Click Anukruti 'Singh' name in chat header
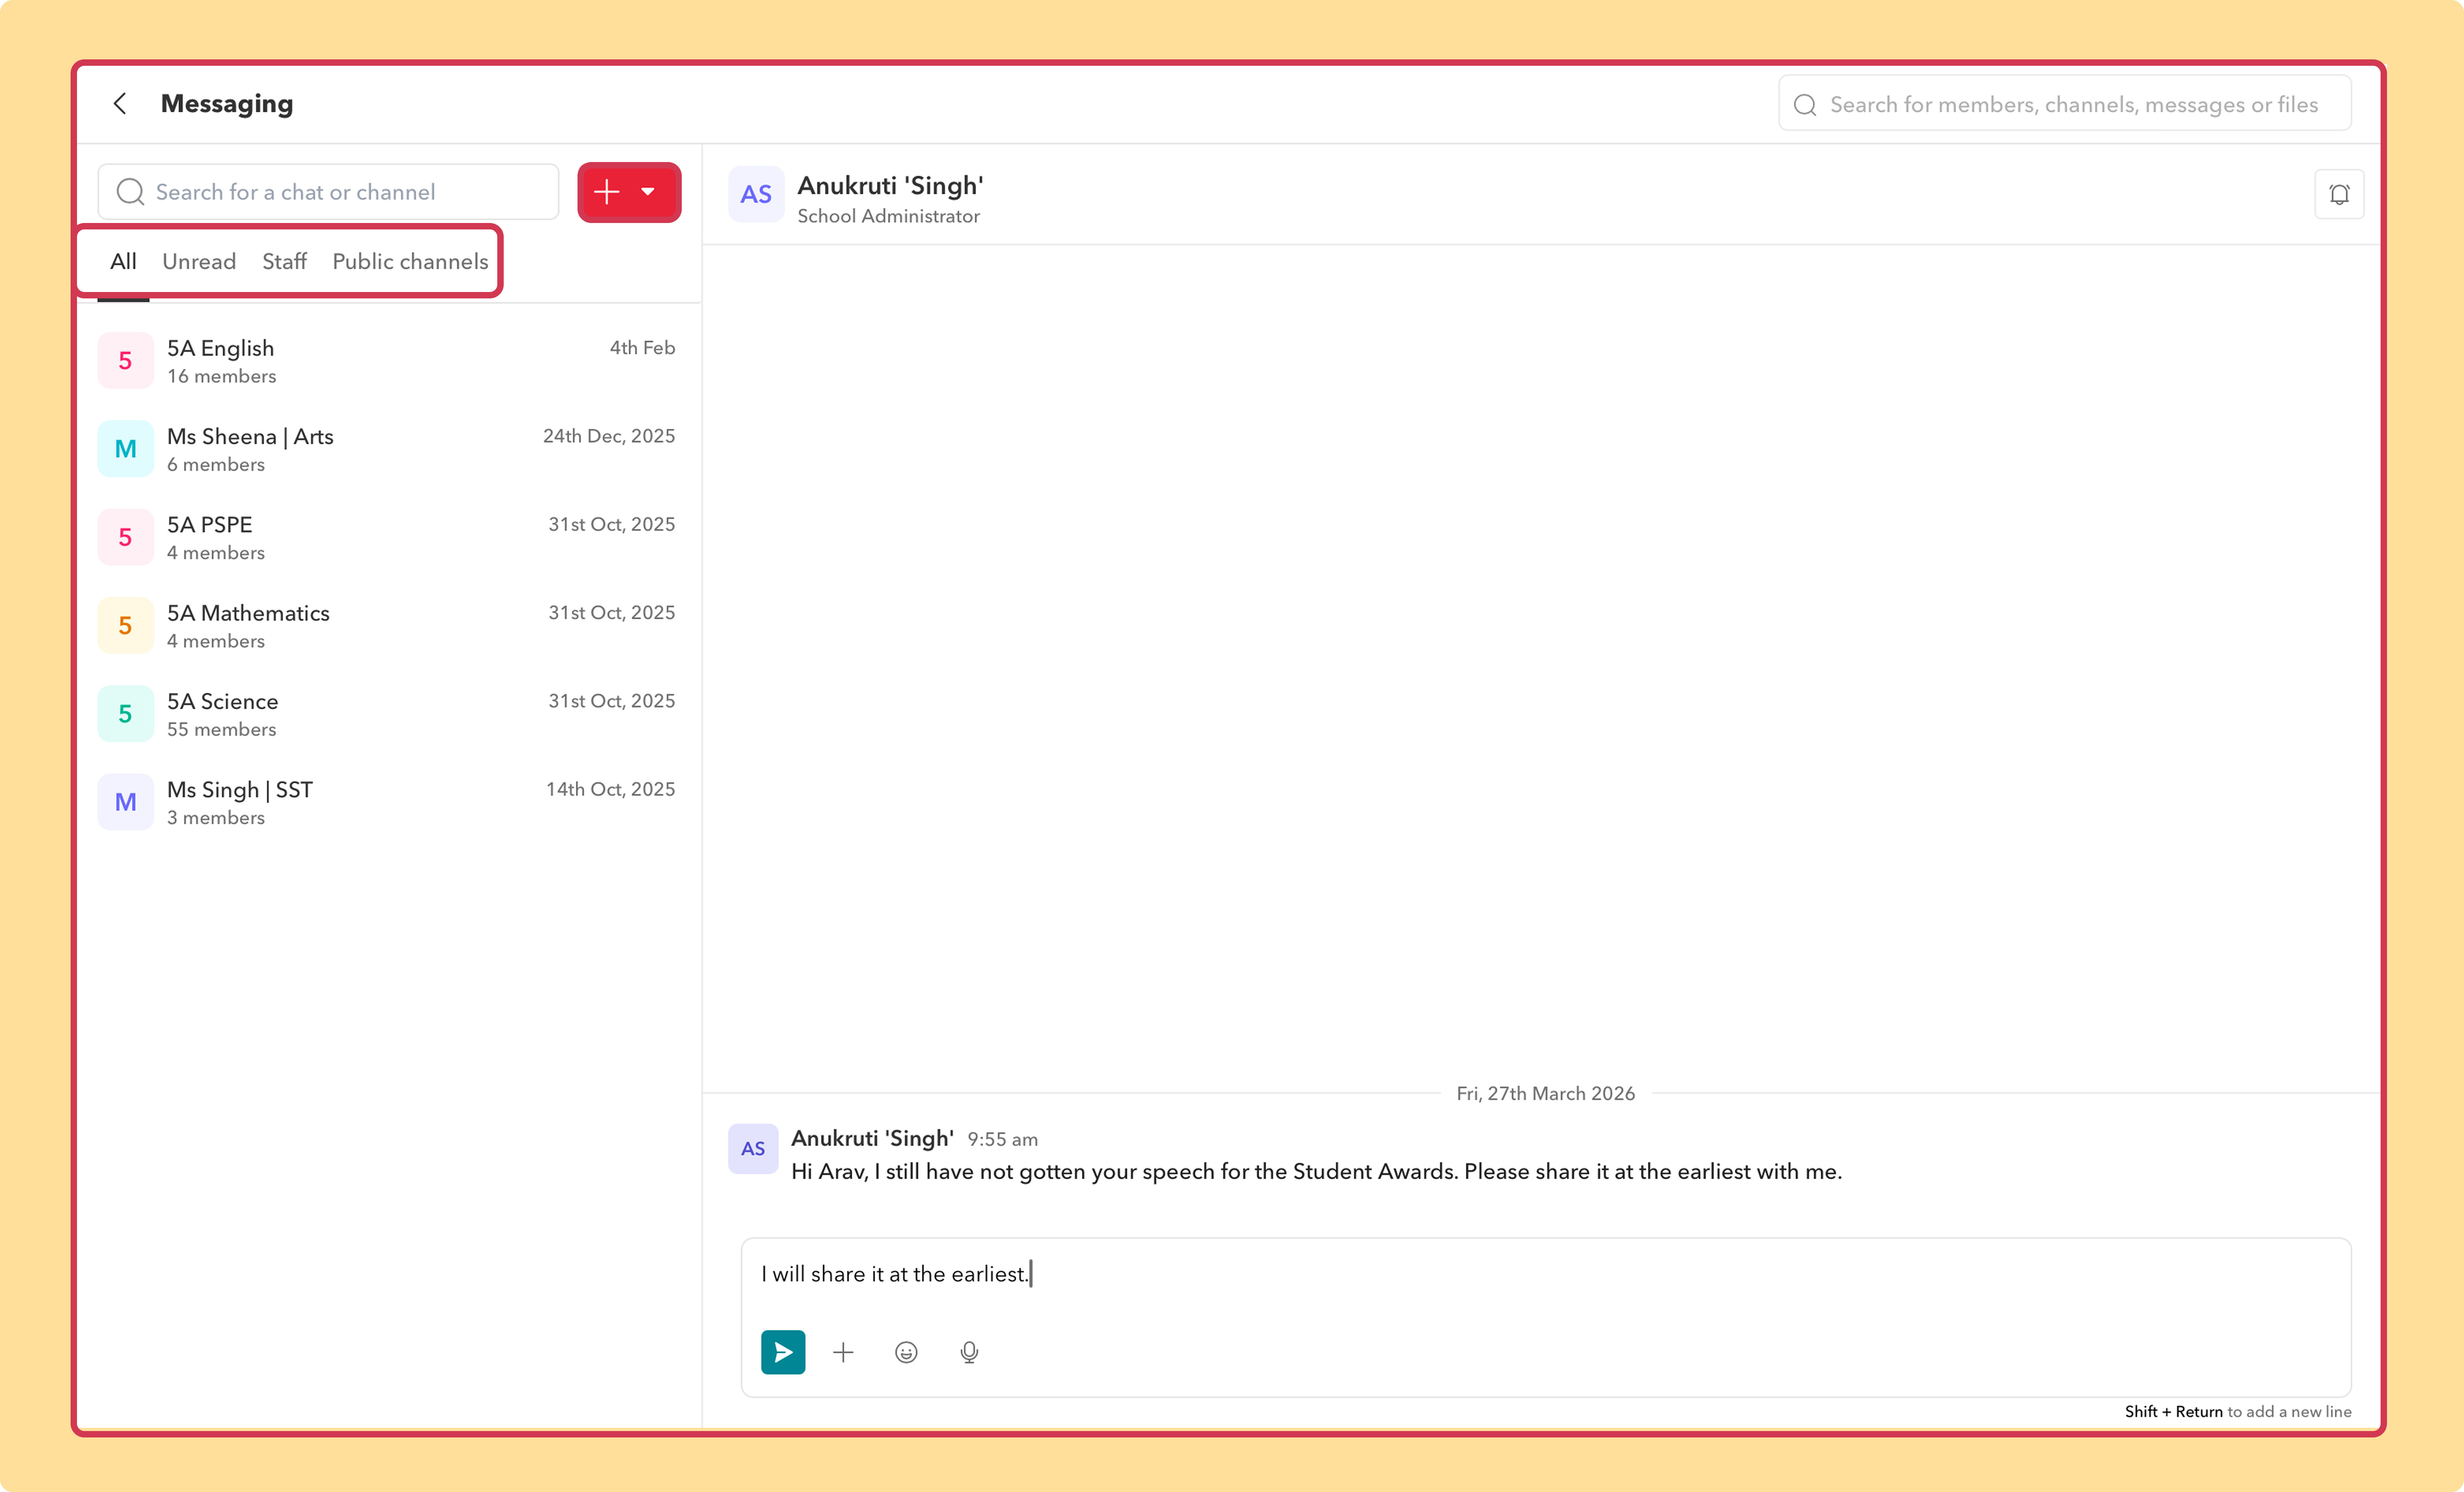This screenshot has width=2464, height=1492. tap(890, 186)
